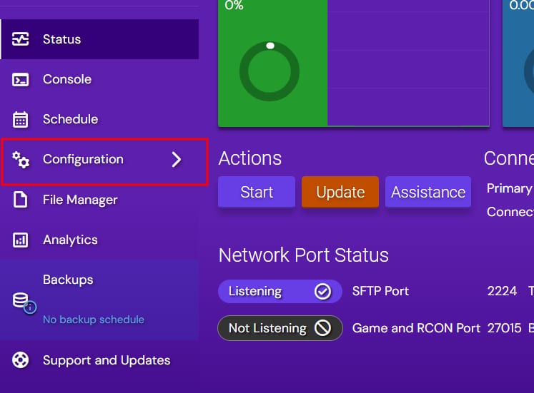Go to the Analytics menu item
Image resolution: width=534 pixels, height=393 pixels.
[x=70, y=240]
